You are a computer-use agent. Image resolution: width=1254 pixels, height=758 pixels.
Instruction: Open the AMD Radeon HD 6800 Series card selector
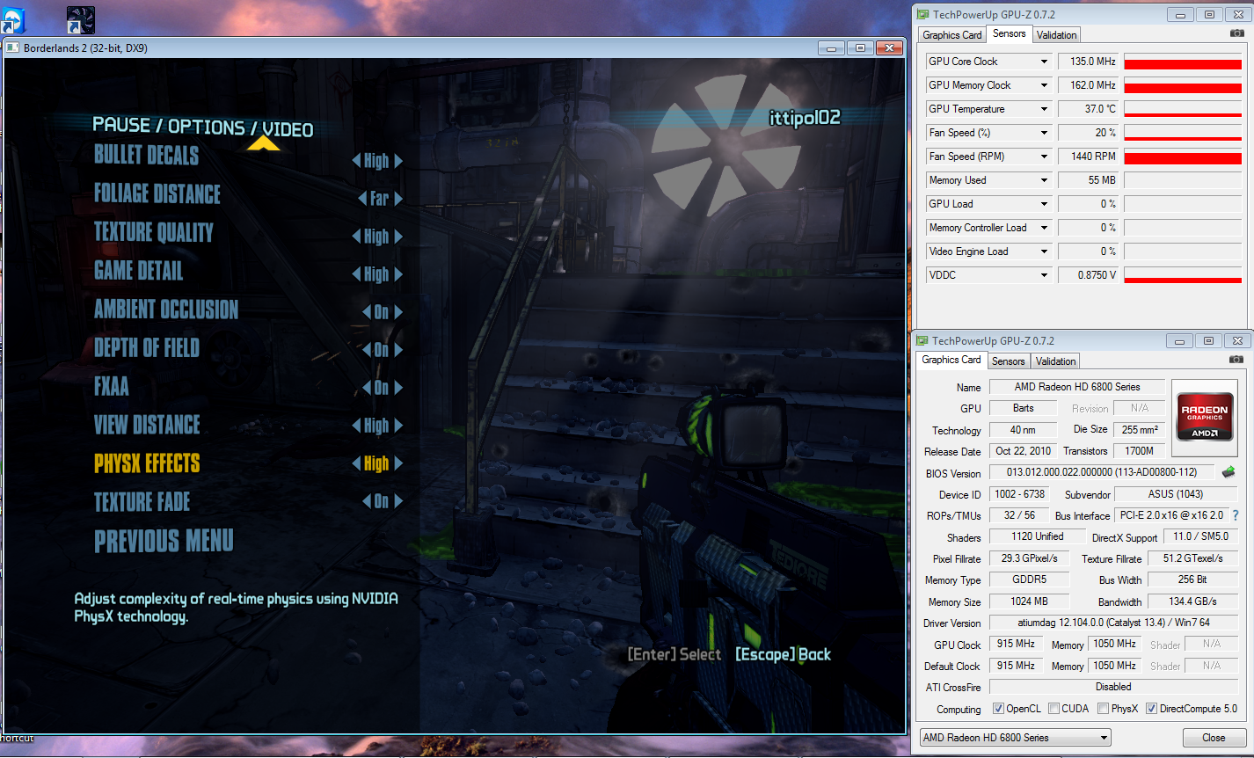(x=1016, y=738)
